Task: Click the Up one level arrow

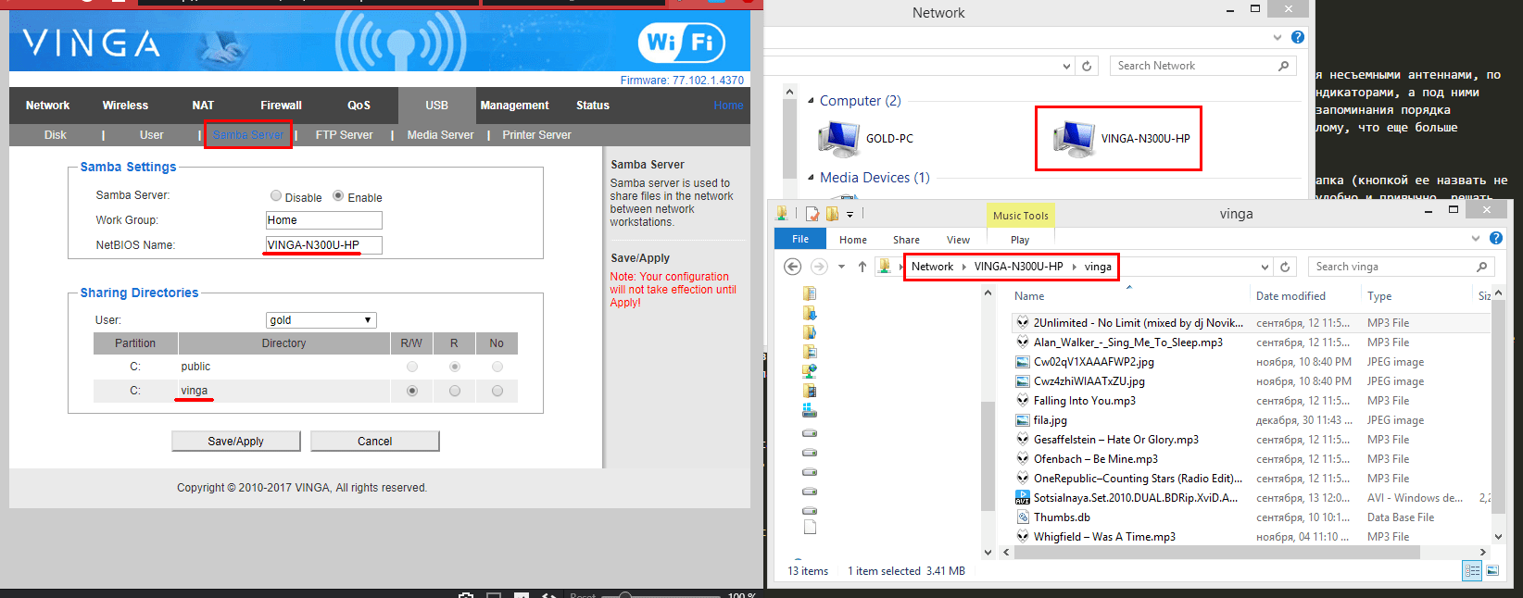Action: click(862, 267)
